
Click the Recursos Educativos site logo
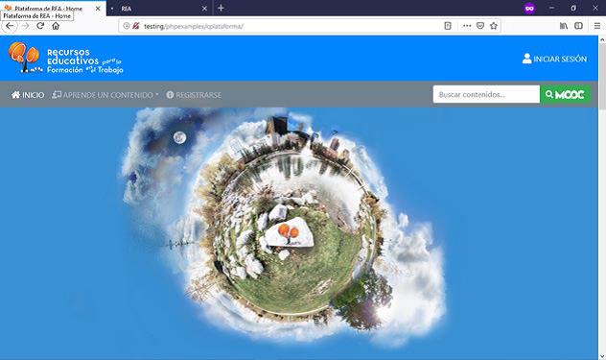[x=66, y=58]
